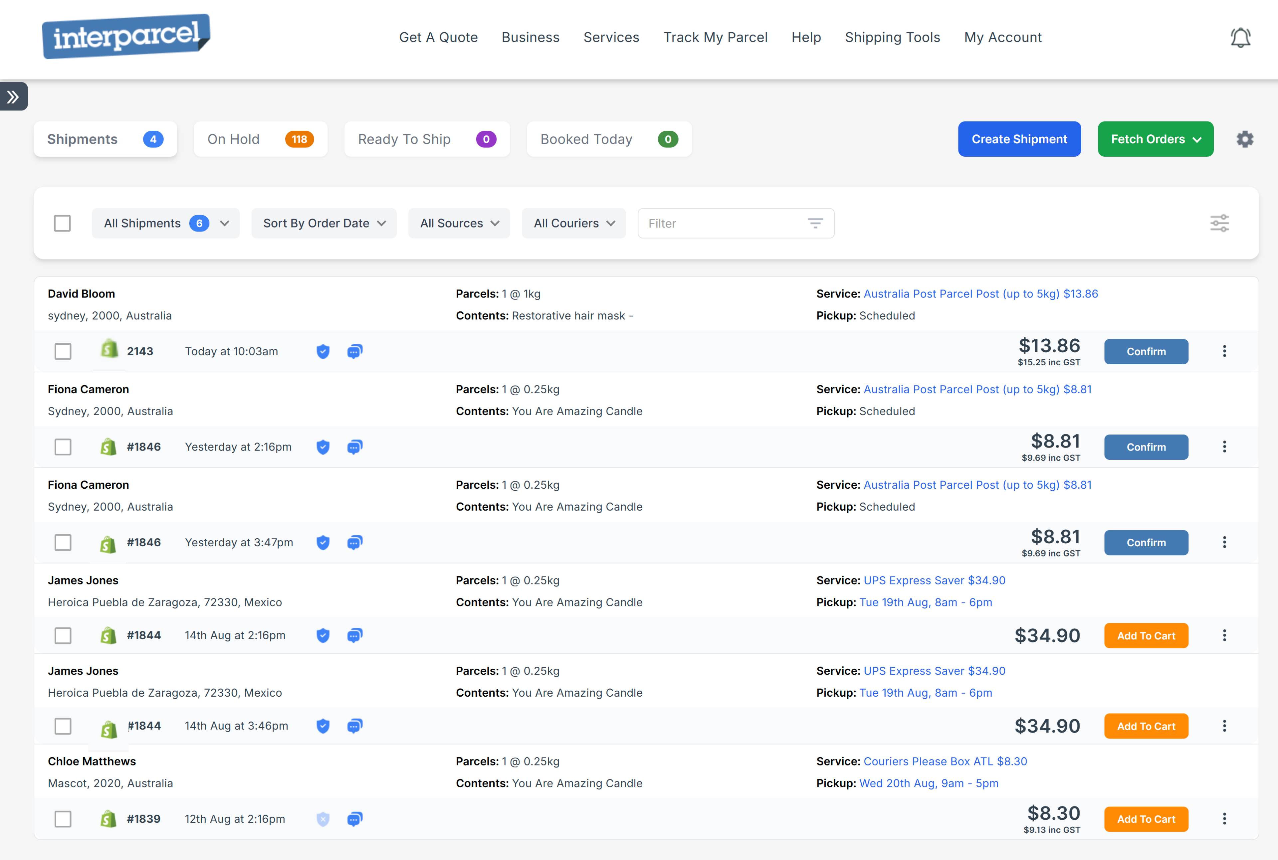Click the Shopify source icon on order 2143
1278x860 pixels.
click(109, 351)
